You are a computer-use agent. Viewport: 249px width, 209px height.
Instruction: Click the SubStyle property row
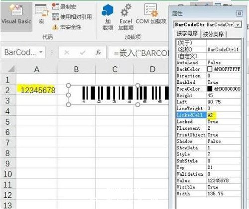point(208,161)
